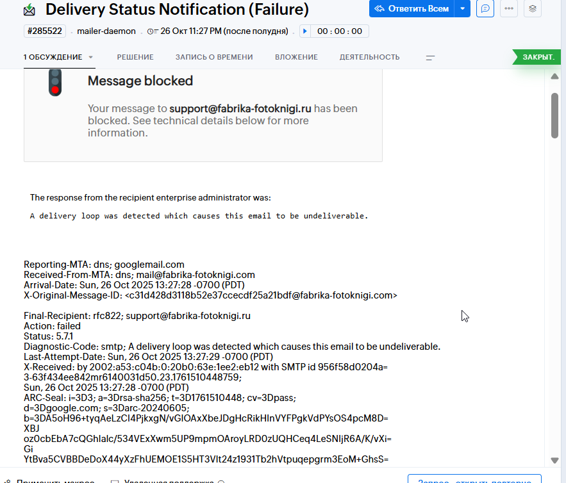Open the three-dots more actions menu
The image size is (566, 483).
point(509,9)
